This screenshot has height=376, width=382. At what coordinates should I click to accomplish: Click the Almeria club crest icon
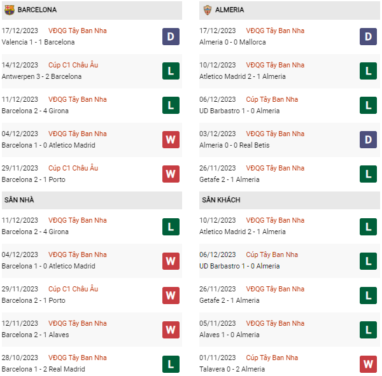click(x=207, y=10)
